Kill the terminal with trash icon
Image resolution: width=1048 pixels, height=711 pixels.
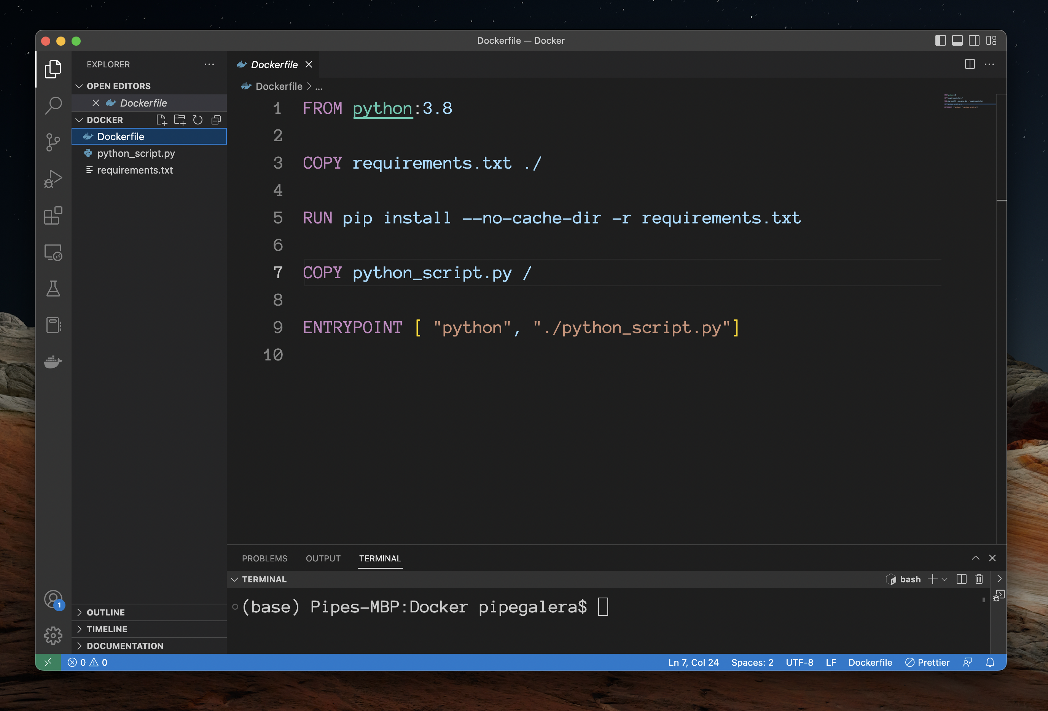pos(979,579)
